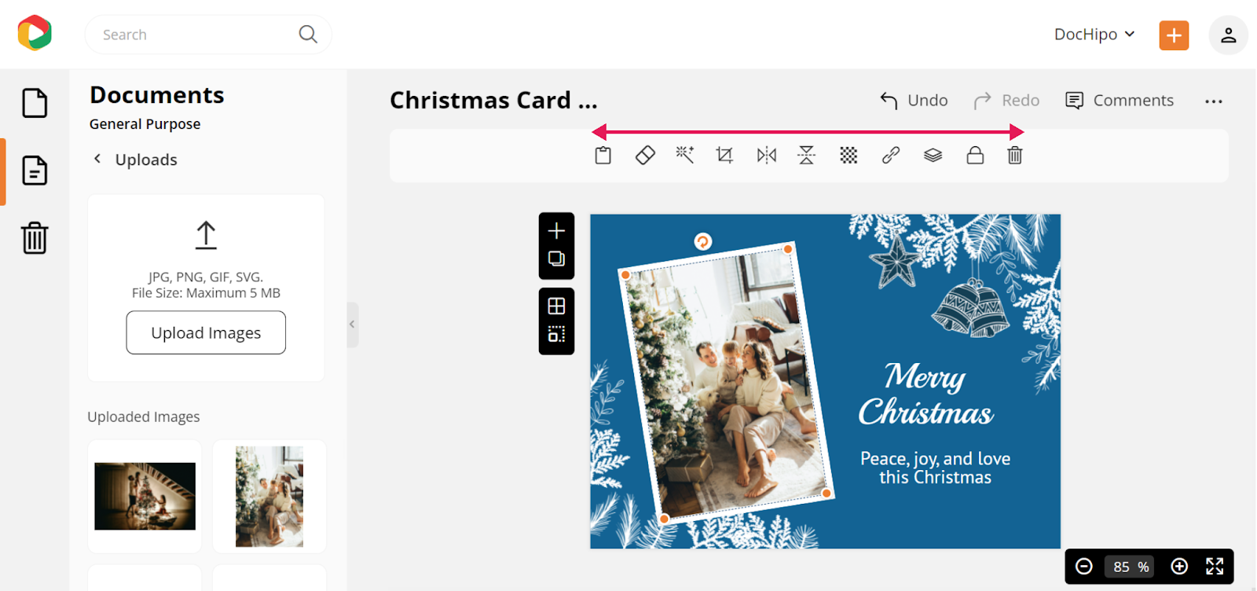Click the Upload Images button
The width and height of the screenshot is (1257, 591).
click(x=206, y=332)
